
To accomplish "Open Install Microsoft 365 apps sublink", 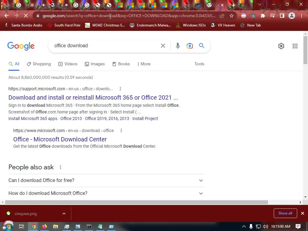I will [x=33, y=119].
